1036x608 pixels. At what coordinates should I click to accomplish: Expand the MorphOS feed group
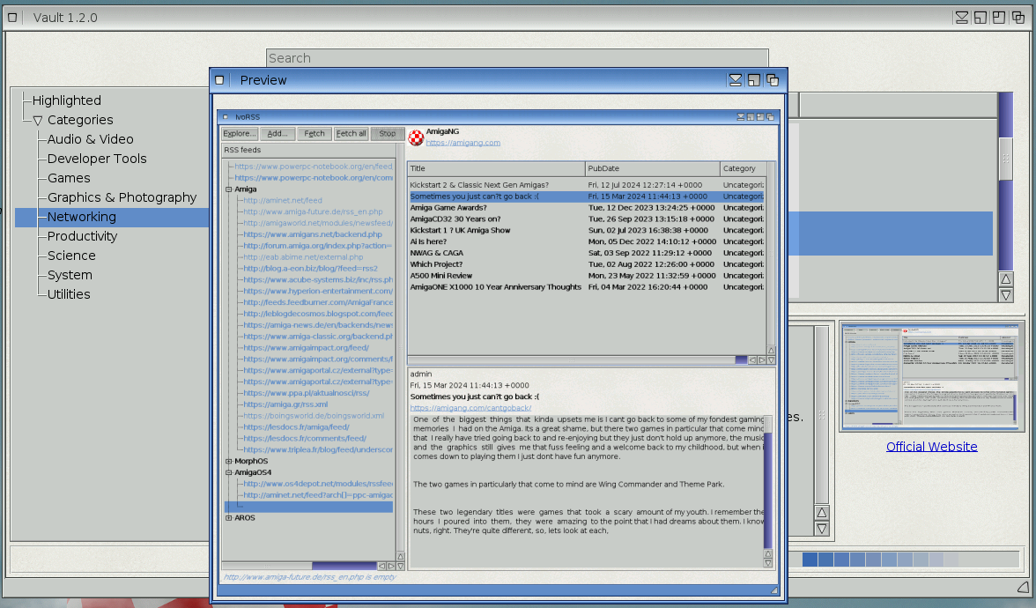click(229, 461)
